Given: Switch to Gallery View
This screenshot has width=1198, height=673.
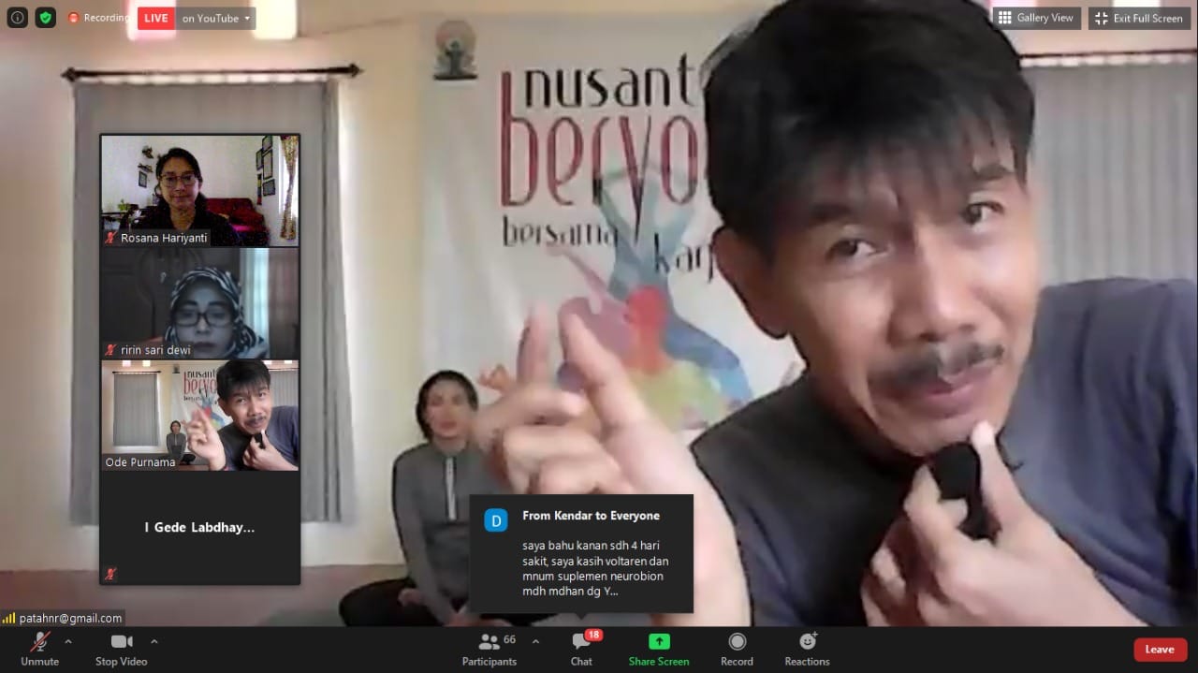Looking at the screenshot, I should 1036,18.
